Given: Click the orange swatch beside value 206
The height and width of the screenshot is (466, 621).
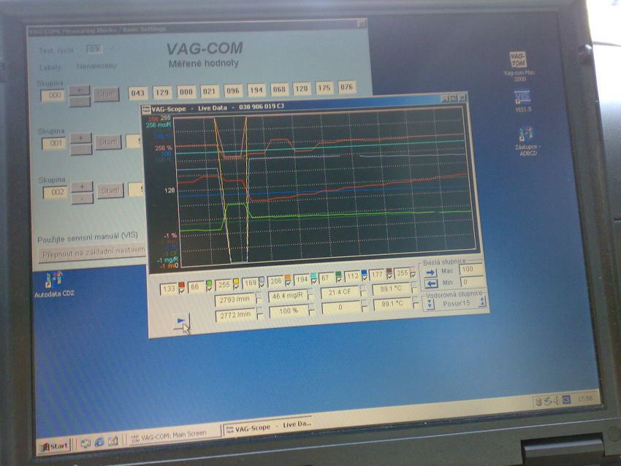Looking at the screenshot, I should [x=288, y=278].
